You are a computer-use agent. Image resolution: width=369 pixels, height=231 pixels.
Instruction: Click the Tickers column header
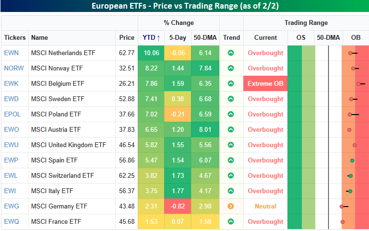[x=15, y=37]
